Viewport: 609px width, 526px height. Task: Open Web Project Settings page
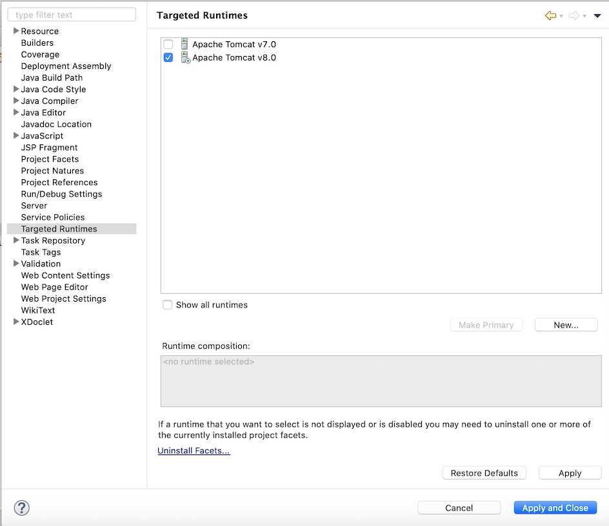64,299
